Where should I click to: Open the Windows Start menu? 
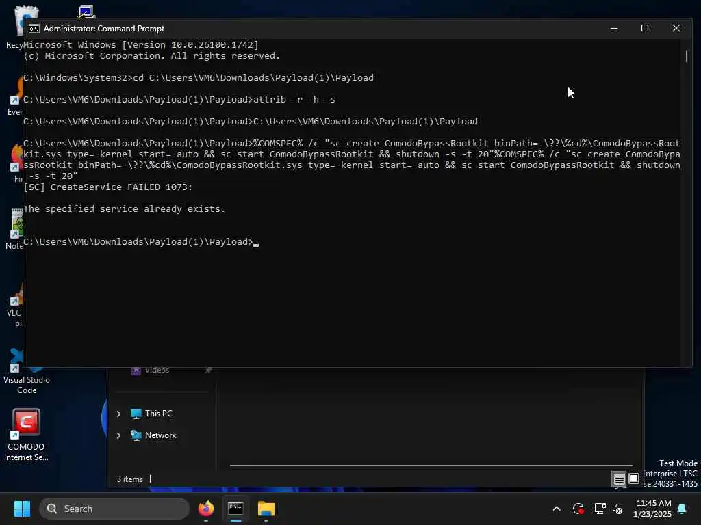click(x=22, y=509)
